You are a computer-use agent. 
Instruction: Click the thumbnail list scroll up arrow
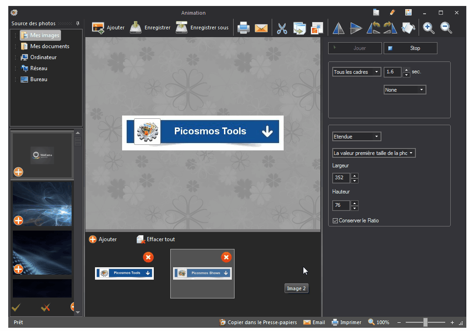(x=78, y=132)
